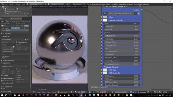Open the Window menu

18,4
